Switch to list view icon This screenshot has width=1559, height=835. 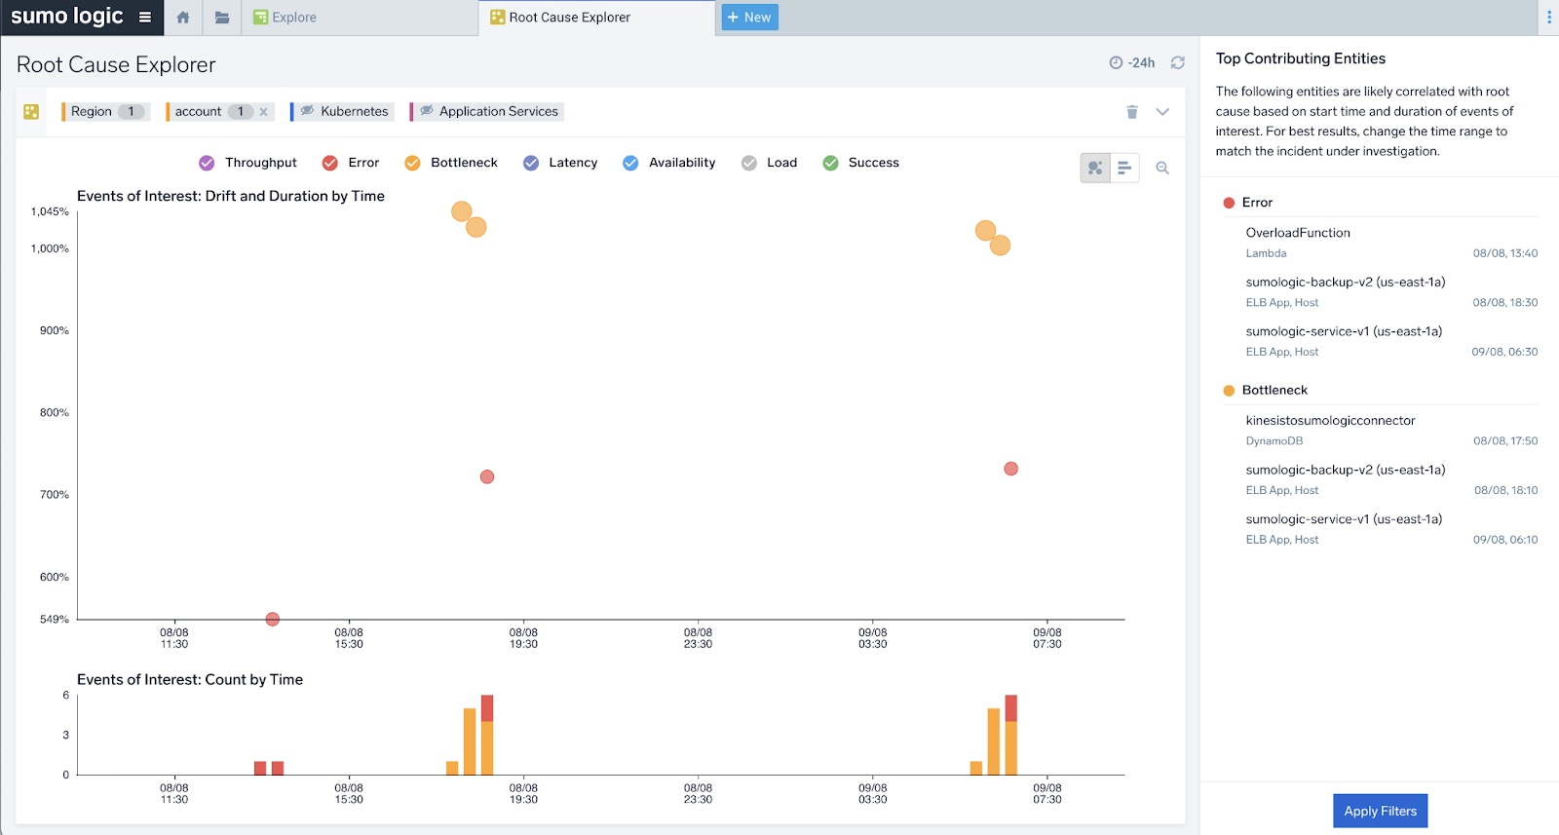point(1124,168)
